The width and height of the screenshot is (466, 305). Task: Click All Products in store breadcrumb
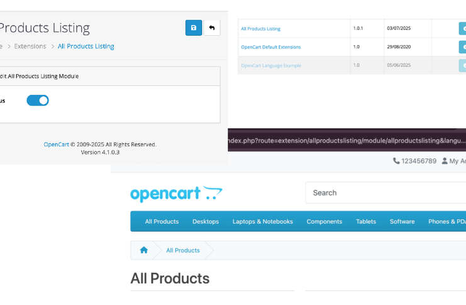183,250
